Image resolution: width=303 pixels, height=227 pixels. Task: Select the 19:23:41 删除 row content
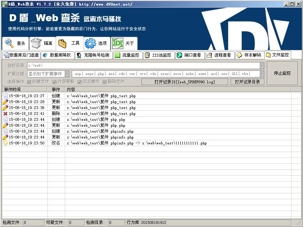pyautogui.click(x=101, y=113)
